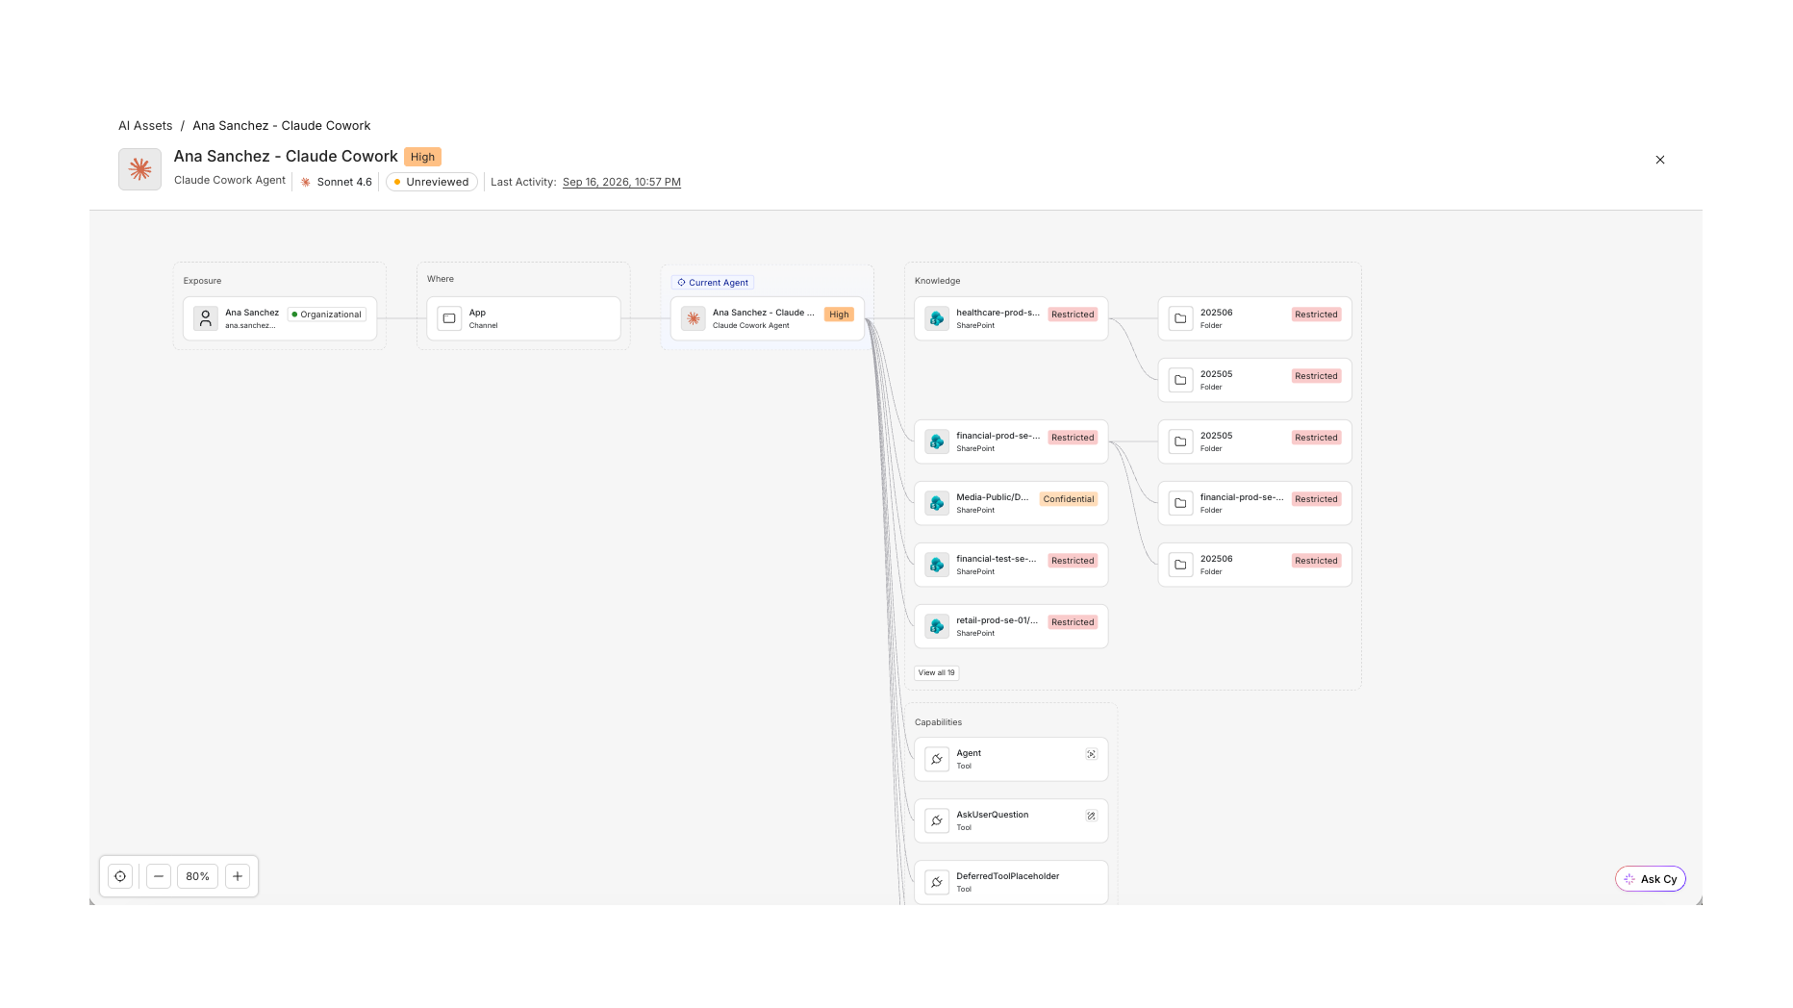Select the Ana Sanchez user avatar icon
The width and height of the screenshot is (1793, 1008).
tap(206, 318)
